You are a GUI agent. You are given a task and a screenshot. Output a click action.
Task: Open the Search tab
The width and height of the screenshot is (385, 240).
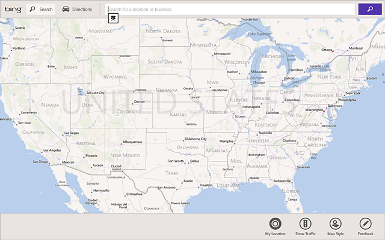point(41,10)
